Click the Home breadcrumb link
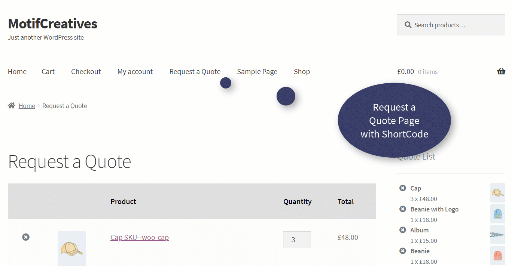The image size is (512, 266). [x=27, y=106]
